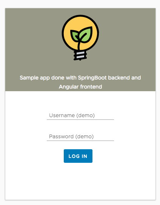Focus the Username (demo) field
Image resolution: width=160 pixels, height=205 pixels.
click(80, 116)
